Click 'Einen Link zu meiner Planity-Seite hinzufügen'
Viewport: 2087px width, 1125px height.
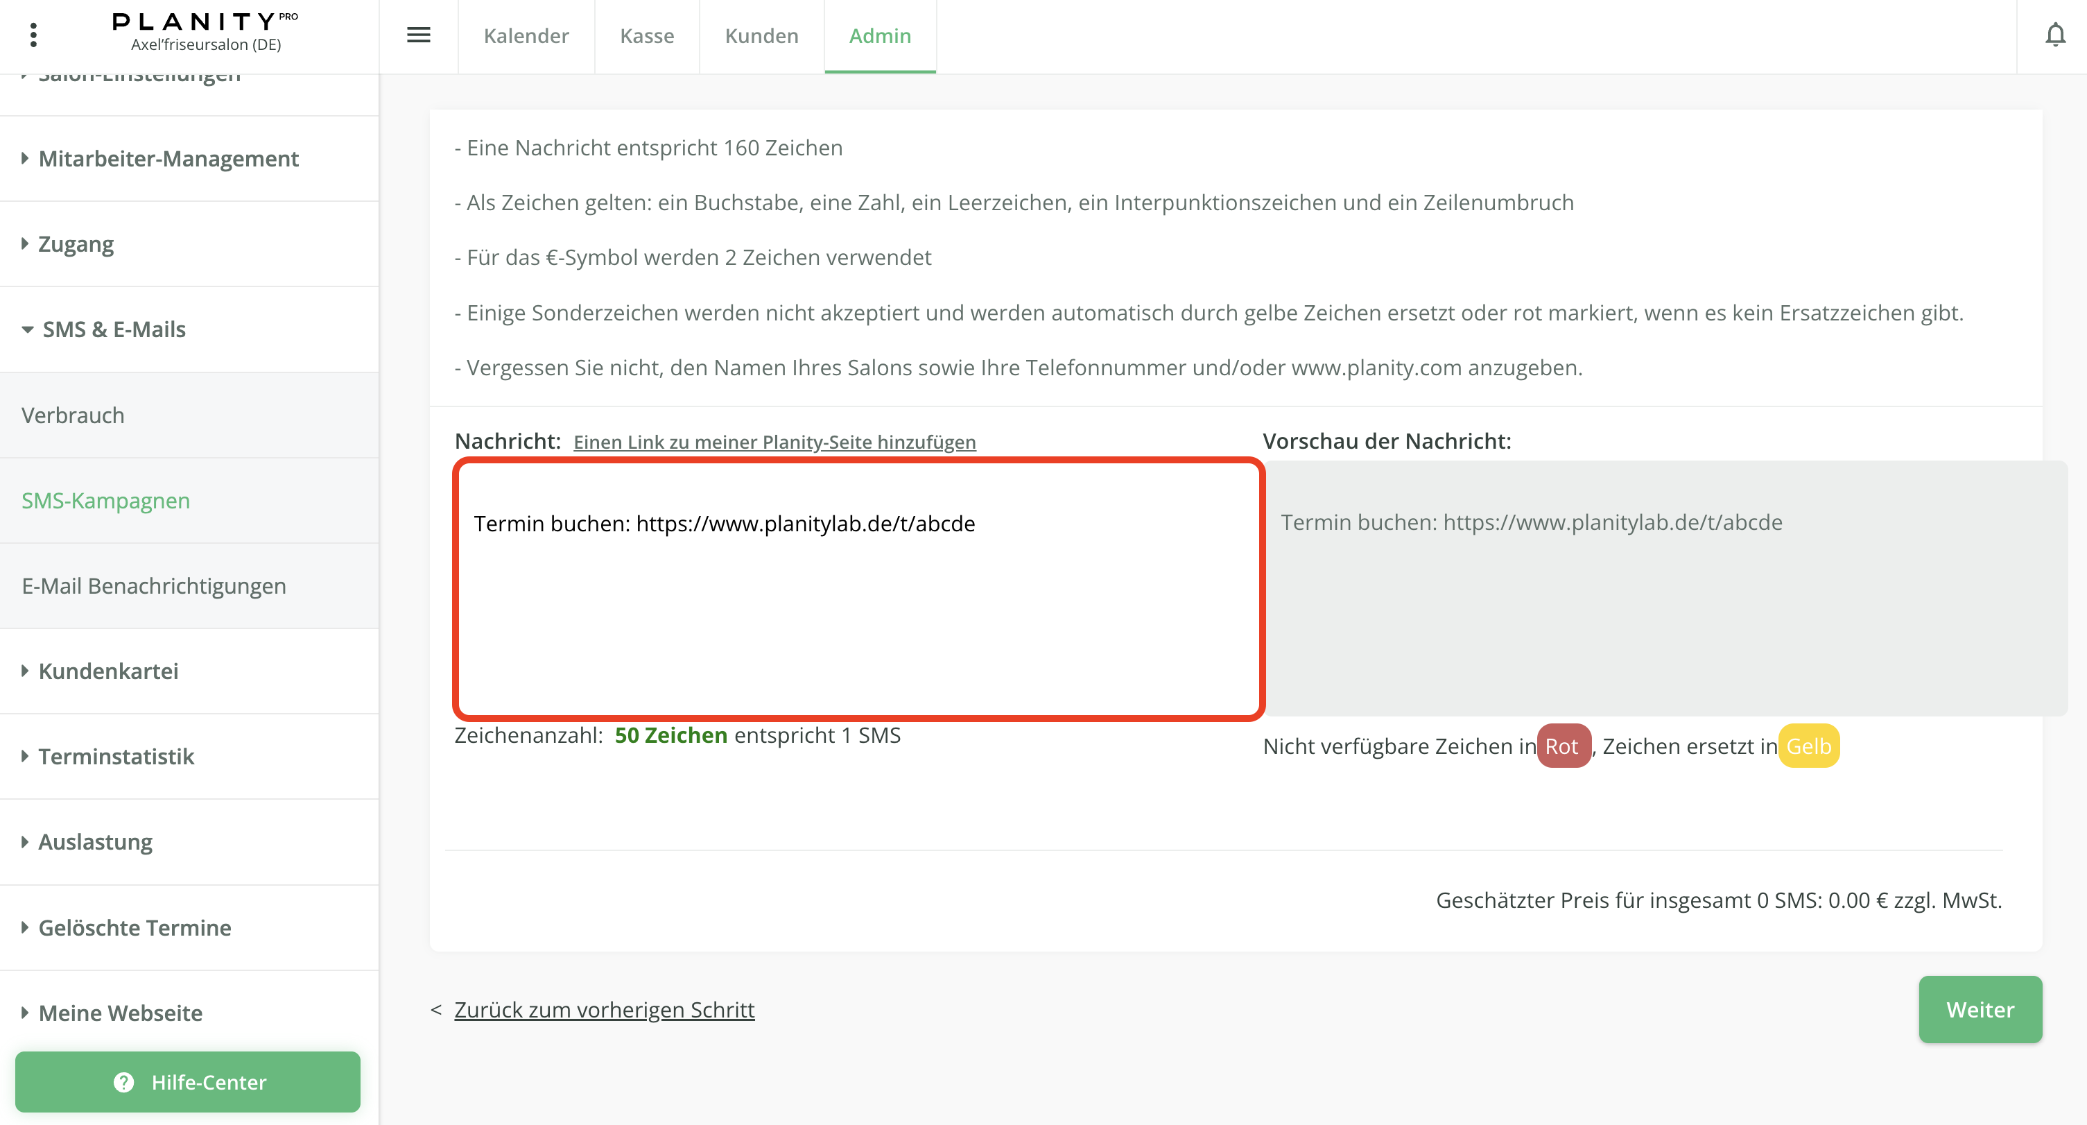tap(774, 442)
